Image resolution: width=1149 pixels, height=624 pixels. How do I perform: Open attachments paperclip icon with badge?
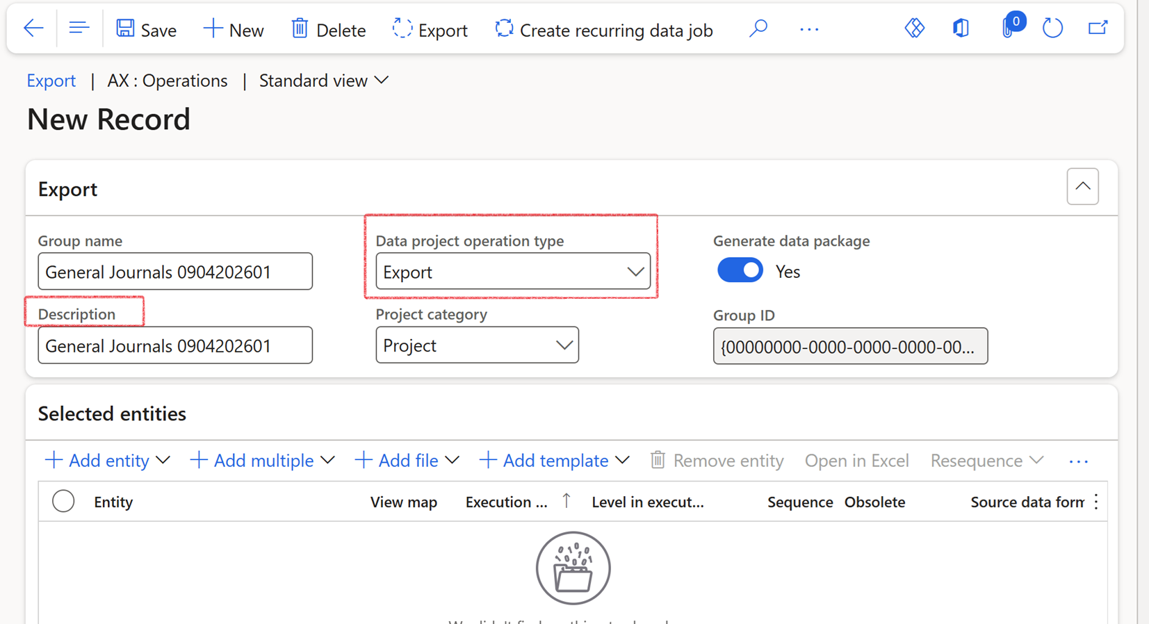tap(1008, 28)
